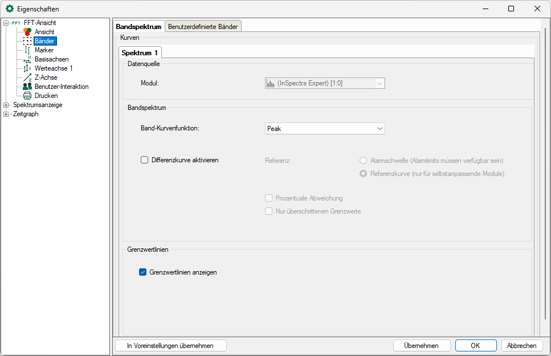Expand the Zeitgraph tree node
Image resolution: width=551 pixels, height=356 pixels.
coord(6,114)
